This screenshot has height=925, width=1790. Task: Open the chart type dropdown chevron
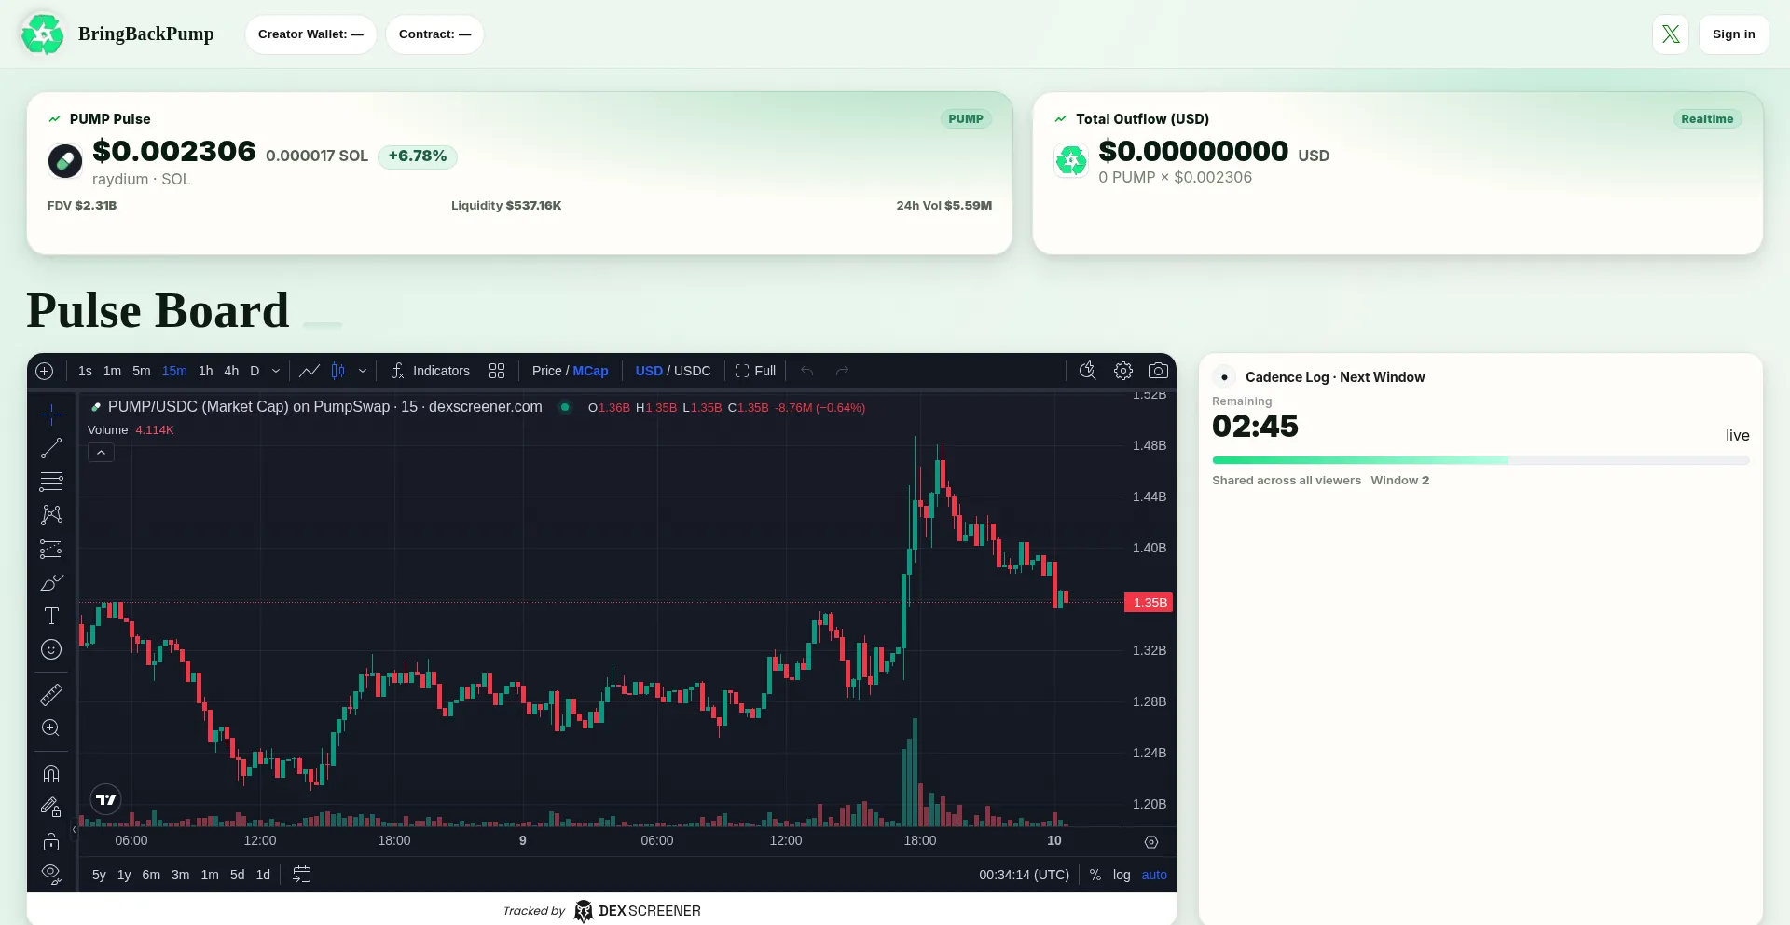(x=363, y=371)
